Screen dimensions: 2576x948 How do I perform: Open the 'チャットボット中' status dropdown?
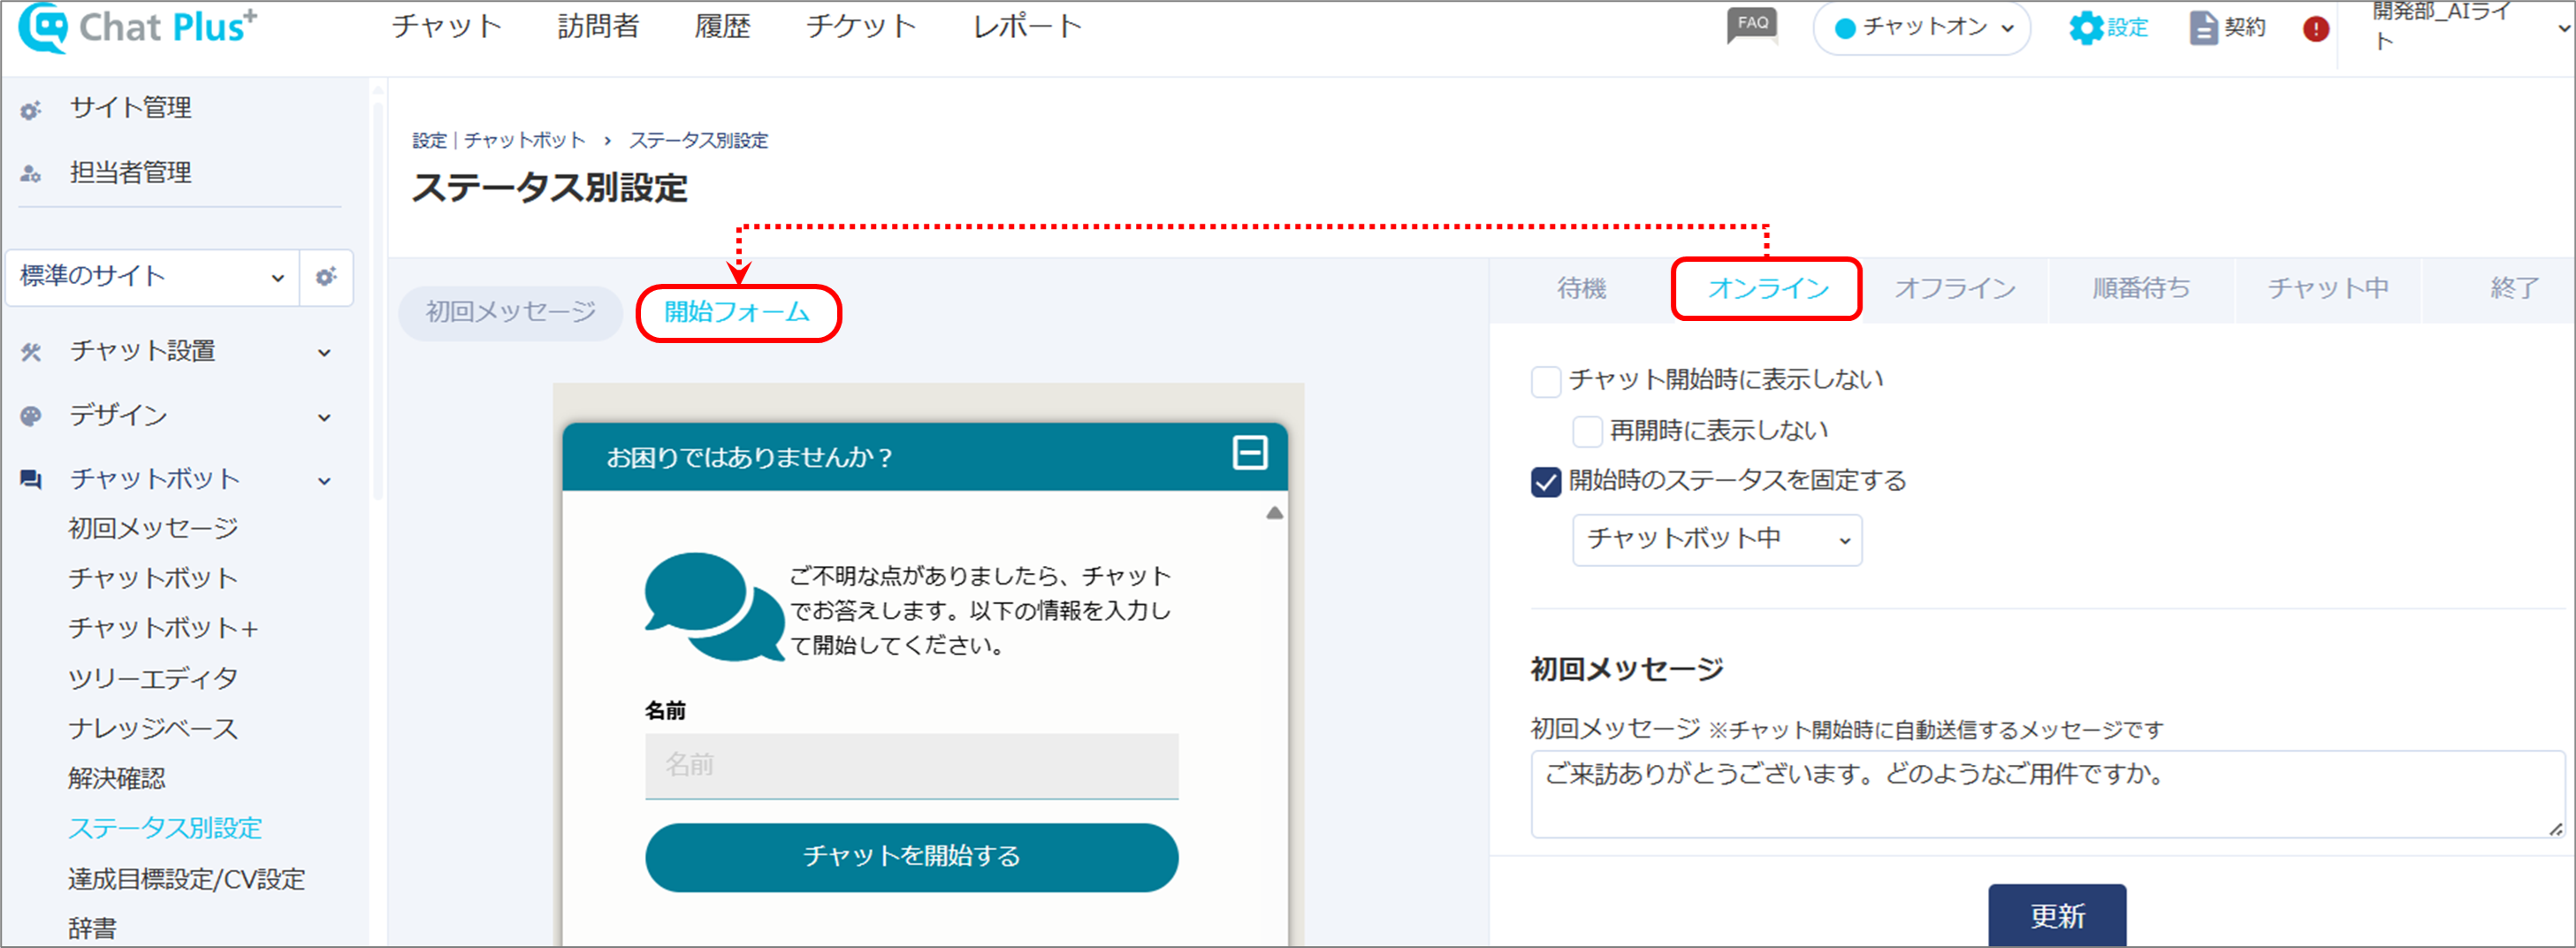point(1717,540)
